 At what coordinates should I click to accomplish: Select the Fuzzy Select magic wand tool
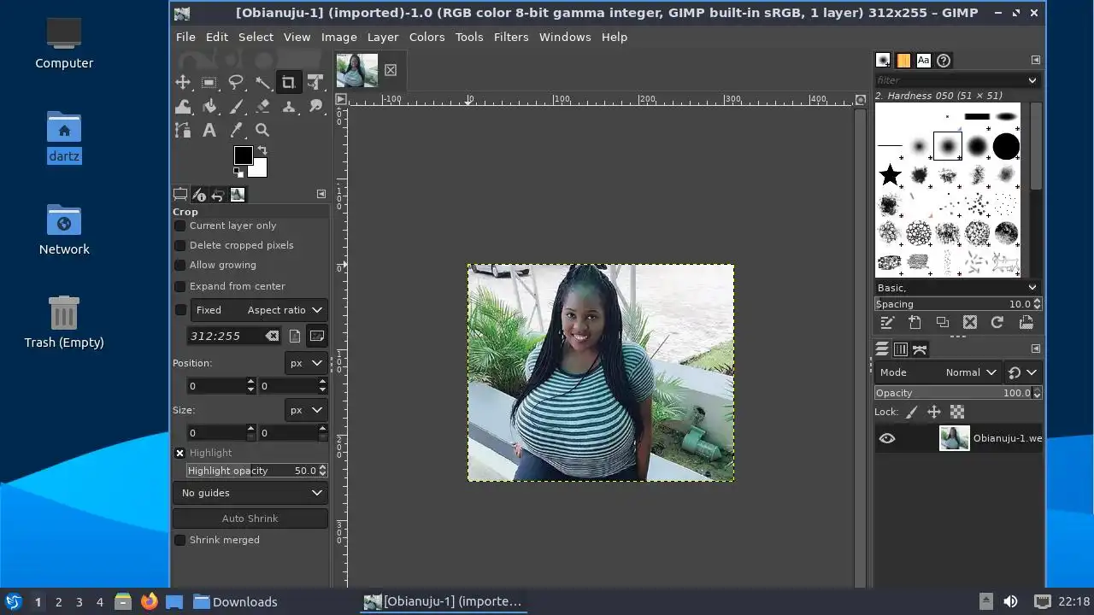(x=262, y=82)
